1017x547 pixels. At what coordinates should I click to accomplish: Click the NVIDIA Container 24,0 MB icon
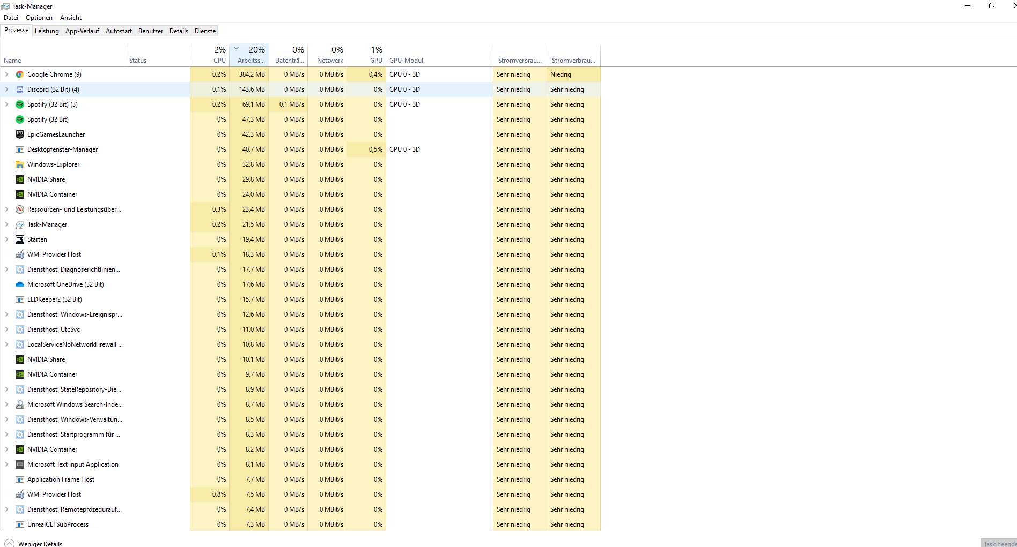[20, 194]
